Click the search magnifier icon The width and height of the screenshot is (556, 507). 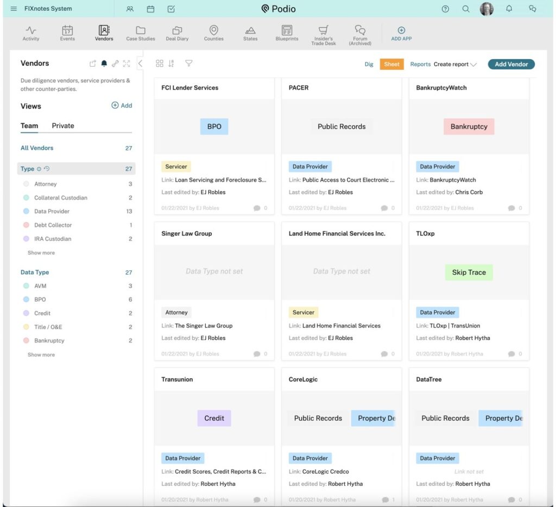pyautogui.click(x=466, y=9)
